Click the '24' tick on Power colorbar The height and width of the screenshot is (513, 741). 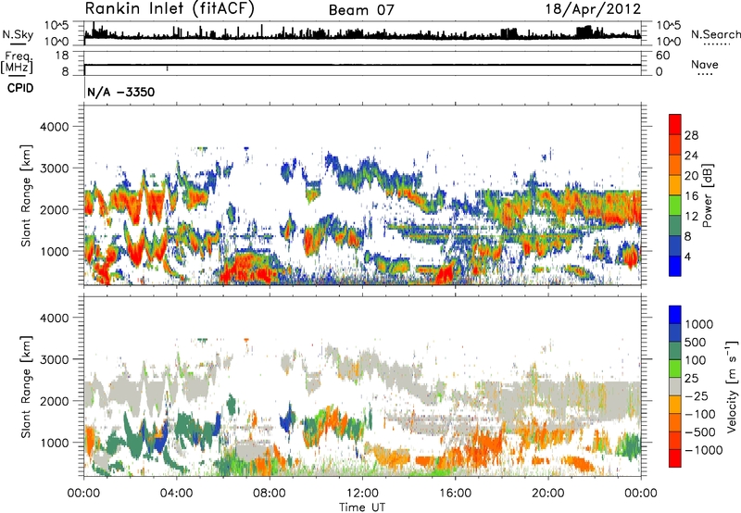point(691,156)
